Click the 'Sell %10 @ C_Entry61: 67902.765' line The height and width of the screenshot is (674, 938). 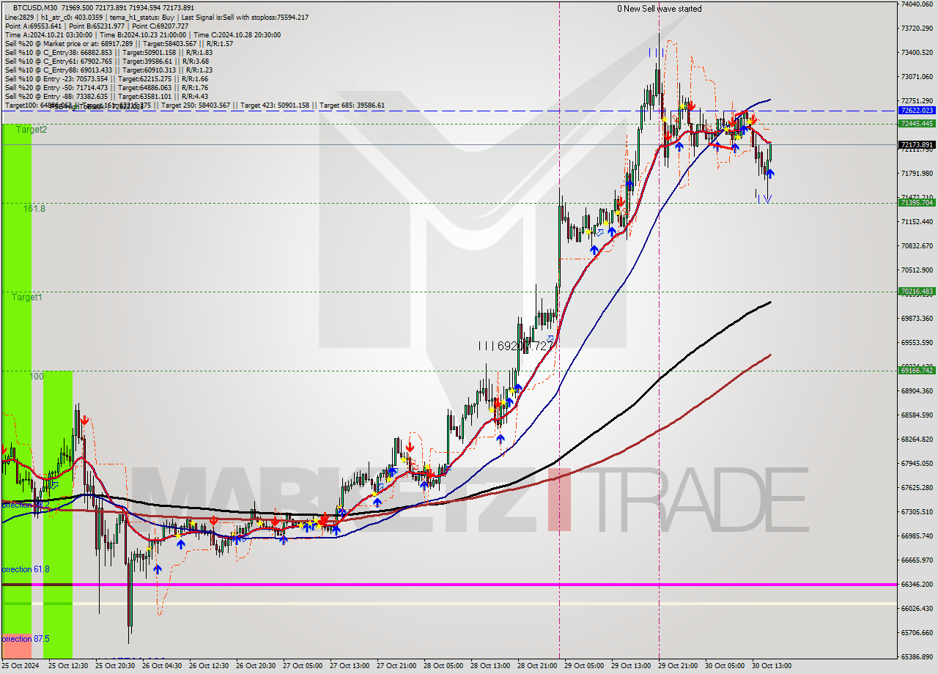[x=108, y=61]
